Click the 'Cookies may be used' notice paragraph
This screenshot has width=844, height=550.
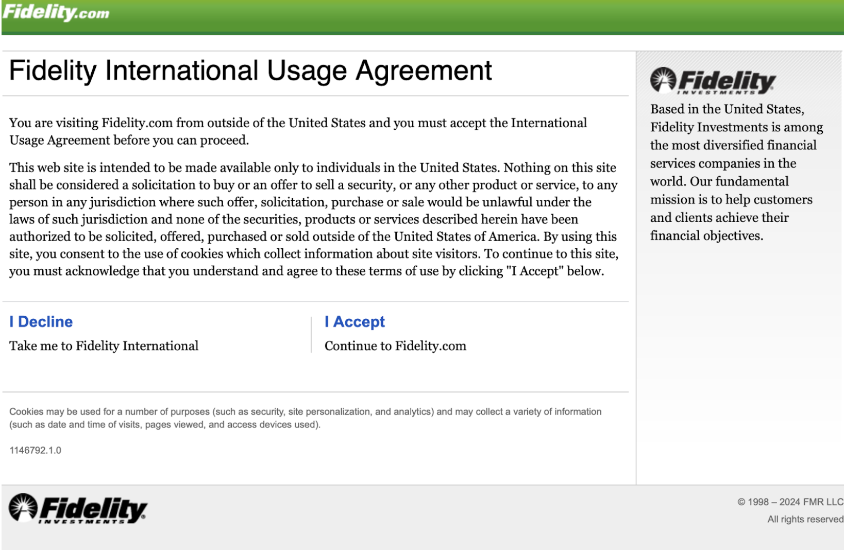[306, 418]
